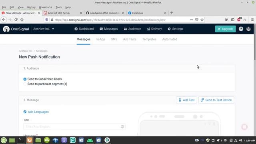Open the Firefox hamburger menu
This screenshot has width=256, height=144.
click(252, 20)
